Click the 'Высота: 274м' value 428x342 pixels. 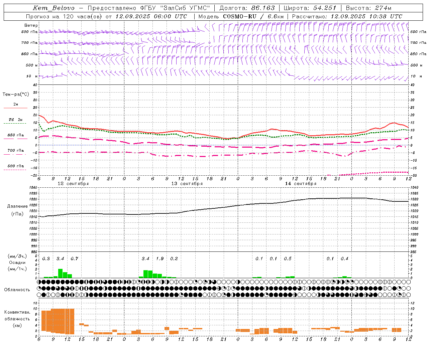coord(368,8)
